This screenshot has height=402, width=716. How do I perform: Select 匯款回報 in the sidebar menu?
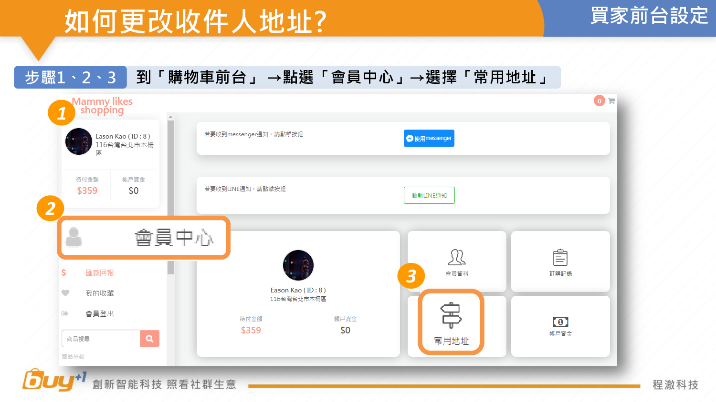click(99, 273)
